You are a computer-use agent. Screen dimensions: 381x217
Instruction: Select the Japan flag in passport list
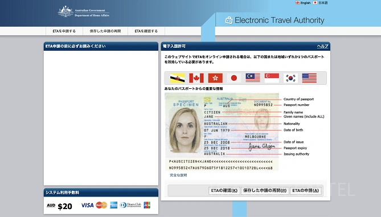coord(234,78)
